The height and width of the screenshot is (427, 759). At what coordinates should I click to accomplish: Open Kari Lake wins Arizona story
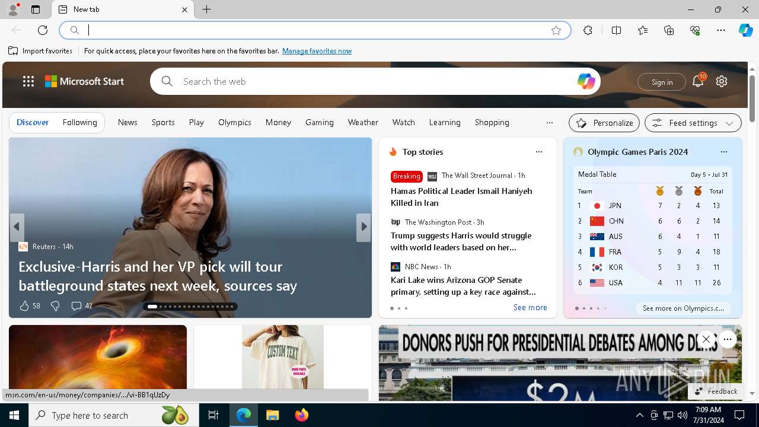click(463, 286)
